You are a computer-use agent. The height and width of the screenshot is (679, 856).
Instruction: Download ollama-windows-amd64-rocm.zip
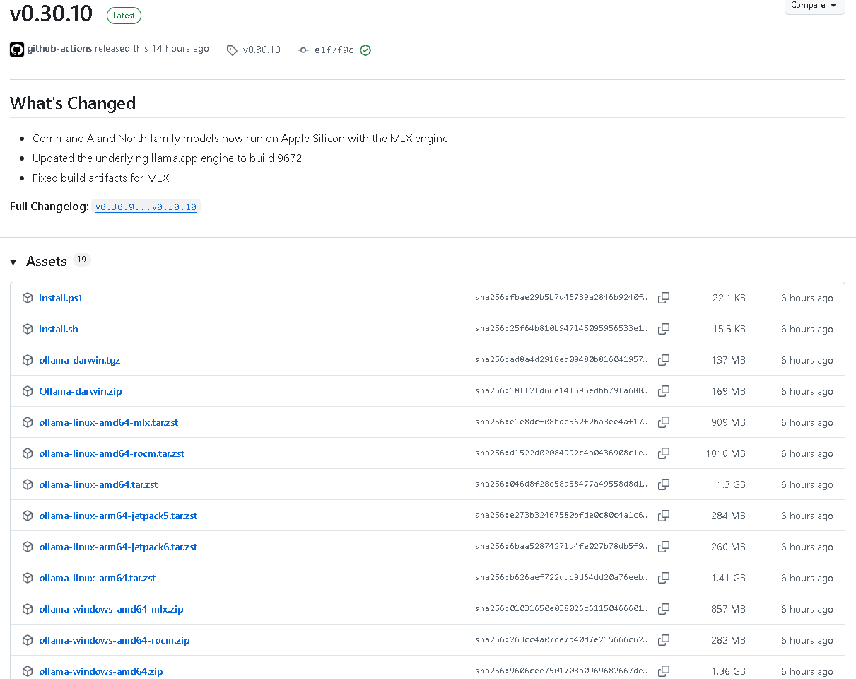pos(115,640)
